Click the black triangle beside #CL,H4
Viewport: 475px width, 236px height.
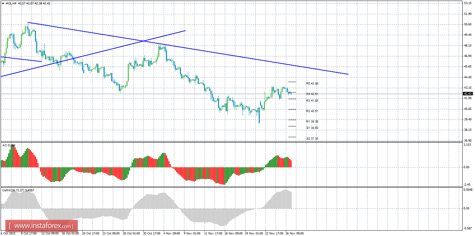pyautogui.click(x=3, y=3)
